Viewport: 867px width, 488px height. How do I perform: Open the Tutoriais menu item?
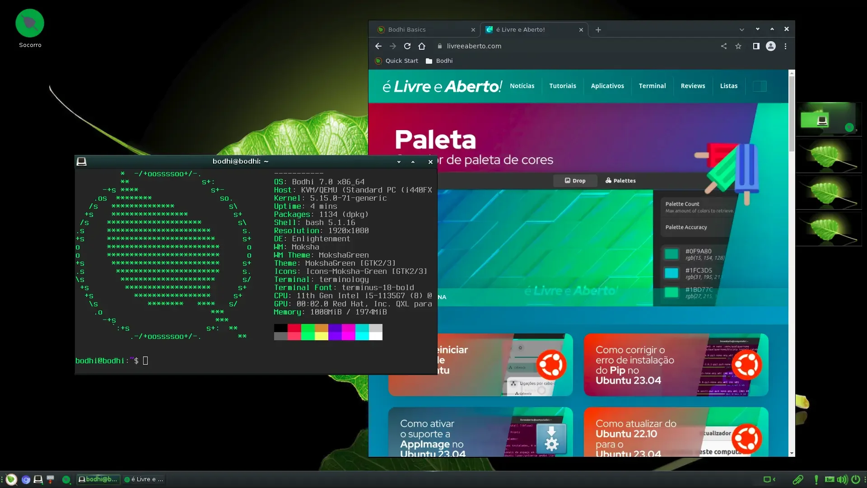pyautogui.click(x=563, y=86)
